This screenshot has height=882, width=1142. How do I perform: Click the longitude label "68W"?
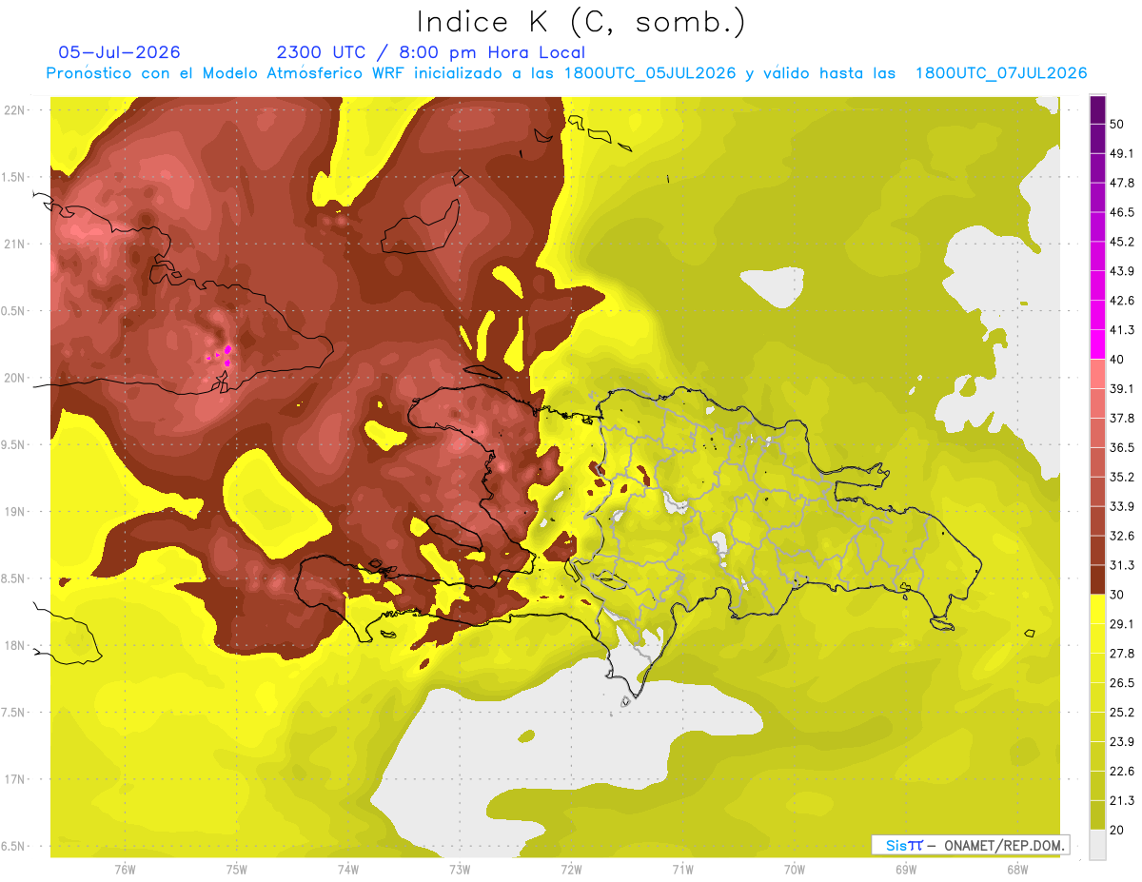[1017, 870]
